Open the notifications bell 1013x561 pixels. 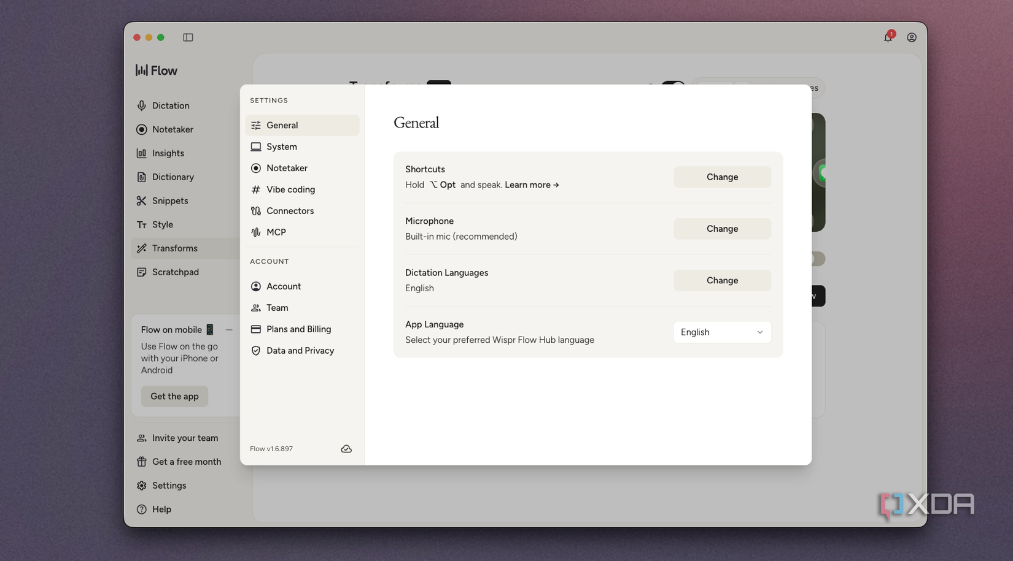click(x=888, y=37)
